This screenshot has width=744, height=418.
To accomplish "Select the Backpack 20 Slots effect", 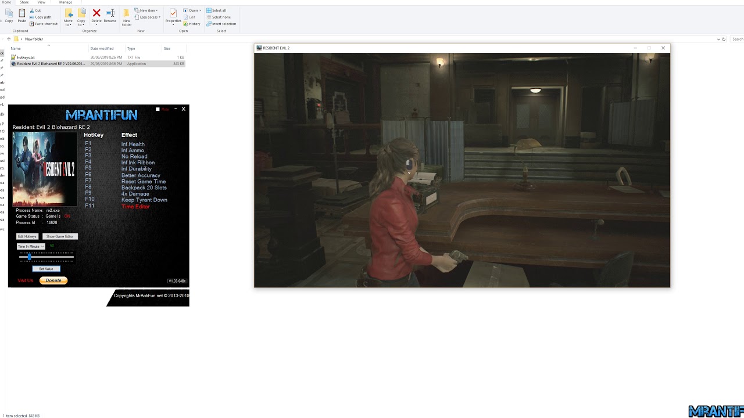I will [144, 188].
